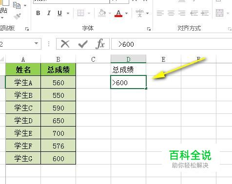Align text left

click(x=160, y=13)
